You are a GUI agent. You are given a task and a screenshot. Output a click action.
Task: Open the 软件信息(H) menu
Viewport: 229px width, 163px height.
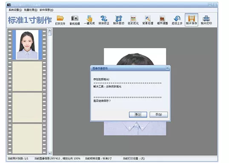[x=46, y=10]
